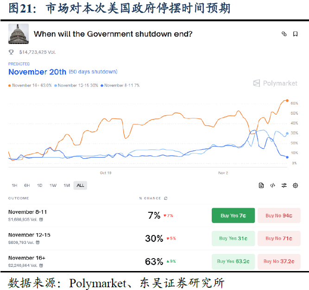Select the ALL time range
Image resolution: width=309 pixels, height=290 pixels.
[81, 185]
